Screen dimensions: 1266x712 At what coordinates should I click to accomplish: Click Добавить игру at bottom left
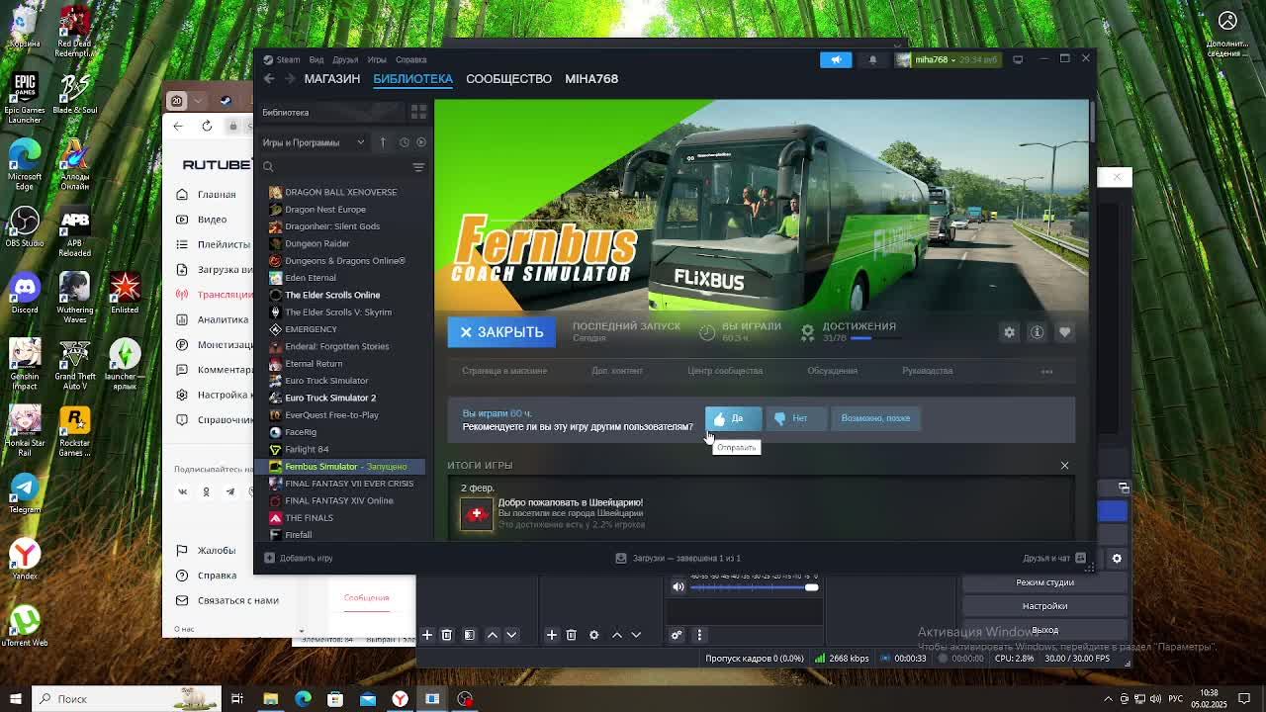pos(299,558)
